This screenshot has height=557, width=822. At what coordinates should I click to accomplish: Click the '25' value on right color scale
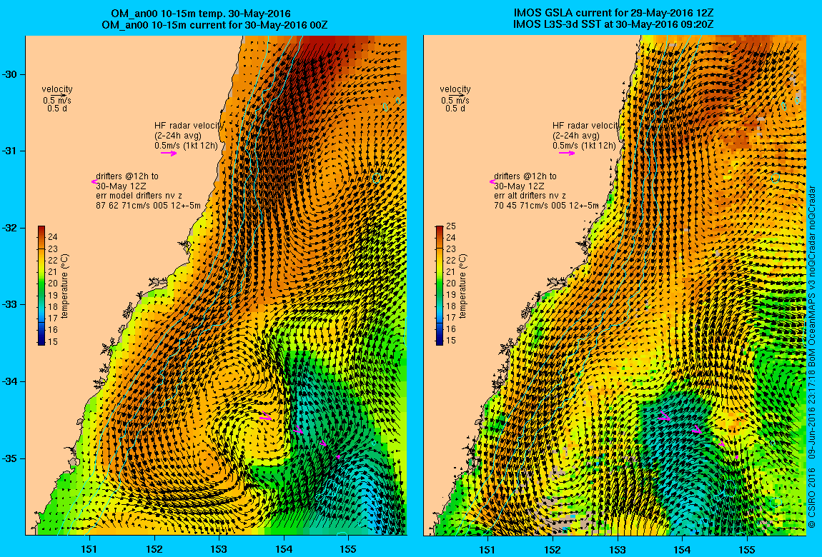coord(451,226)
